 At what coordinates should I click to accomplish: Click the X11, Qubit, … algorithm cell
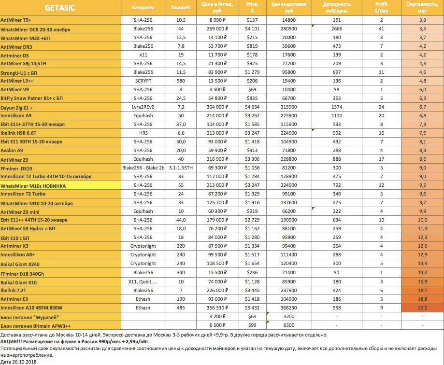click(x=143, y=282)
